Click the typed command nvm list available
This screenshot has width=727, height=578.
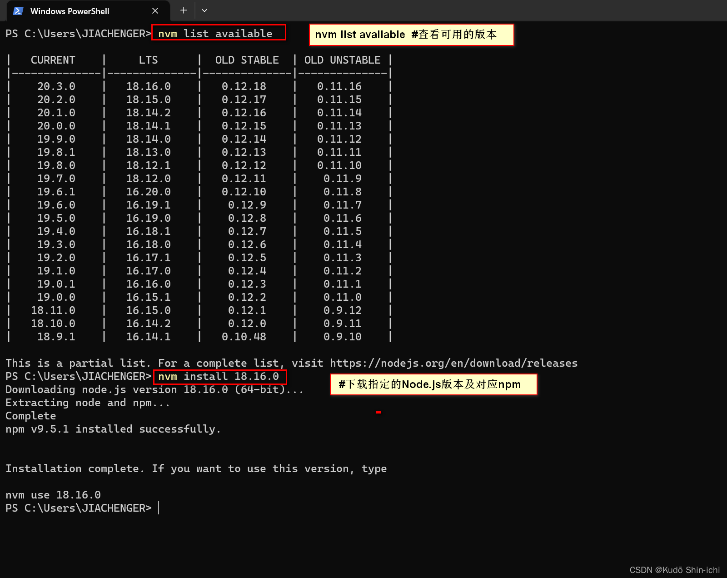coord(215,34)
